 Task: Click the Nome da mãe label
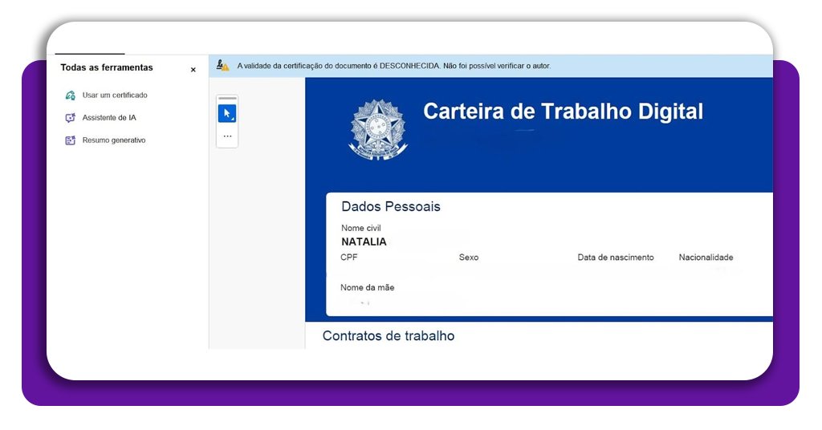click(367, 287)
